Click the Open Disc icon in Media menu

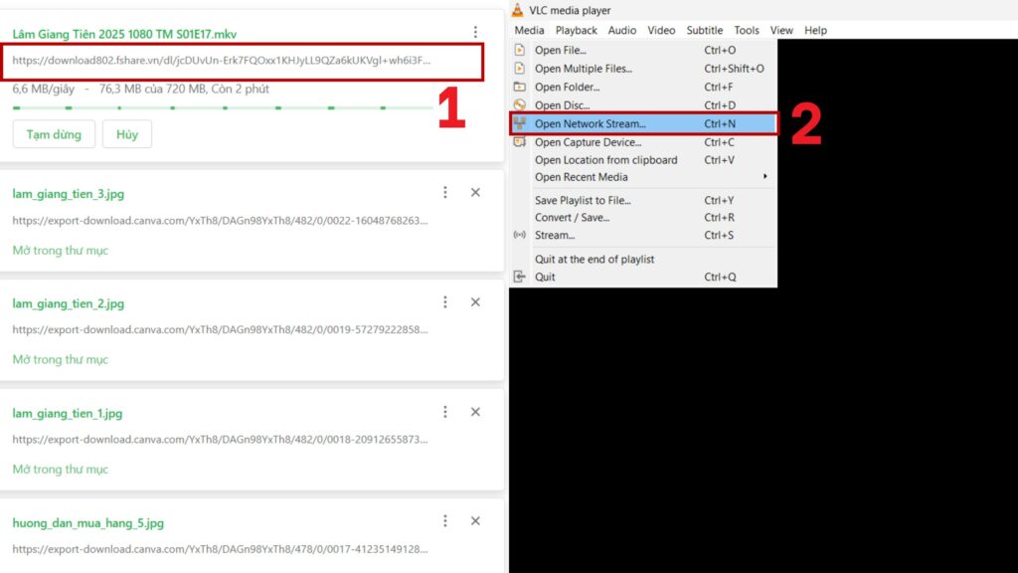click(x=519, y=104)
